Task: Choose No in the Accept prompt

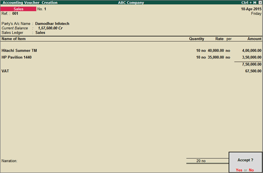Action: tap(251, 170)
